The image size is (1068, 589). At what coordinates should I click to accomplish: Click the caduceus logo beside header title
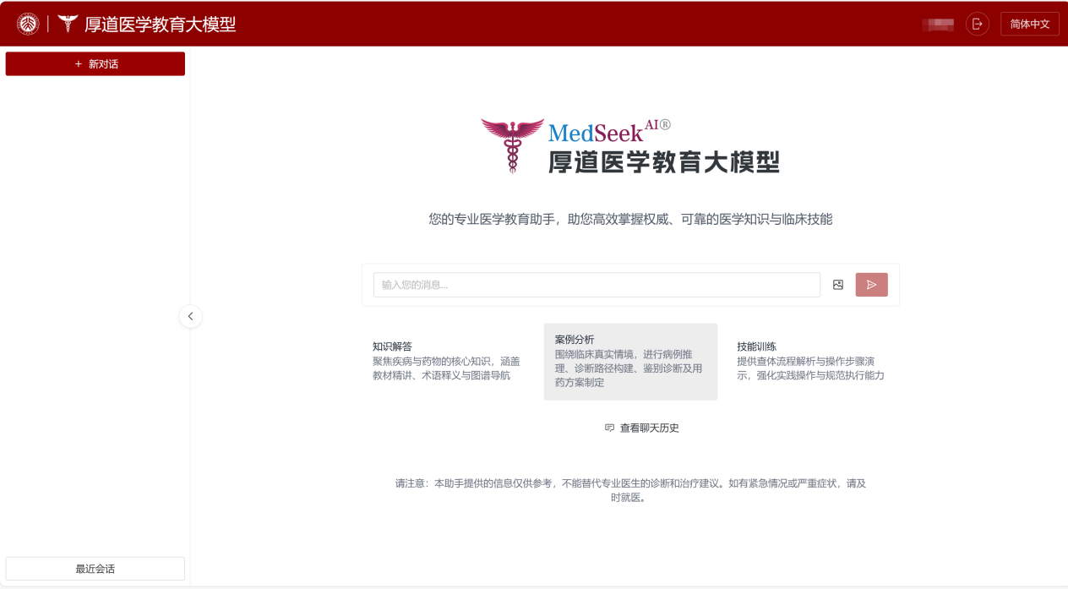coord(68,24)
